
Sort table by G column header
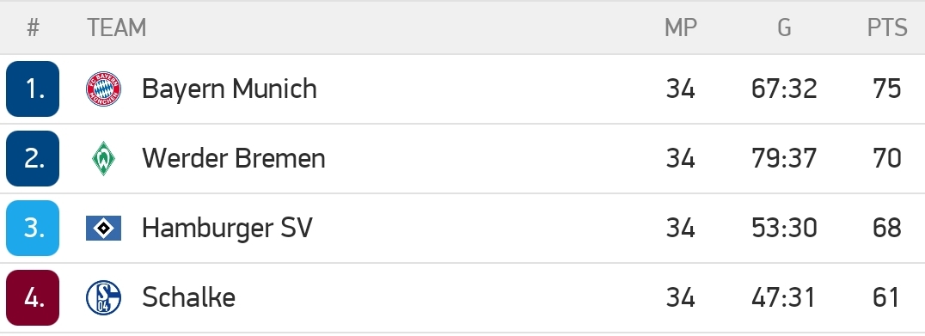pos(784,27)
